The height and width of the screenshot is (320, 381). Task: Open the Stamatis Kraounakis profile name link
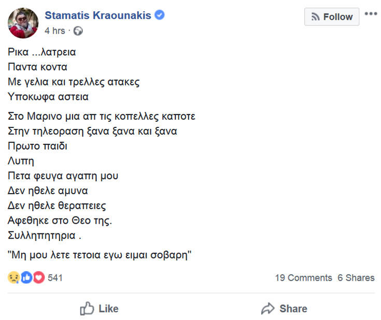[x=98, y=15]
